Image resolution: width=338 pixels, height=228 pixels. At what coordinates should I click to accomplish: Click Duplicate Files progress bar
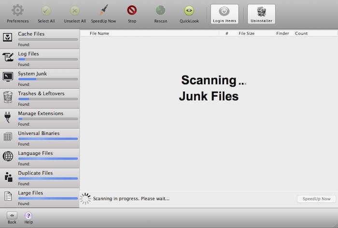tap(48, 178)
